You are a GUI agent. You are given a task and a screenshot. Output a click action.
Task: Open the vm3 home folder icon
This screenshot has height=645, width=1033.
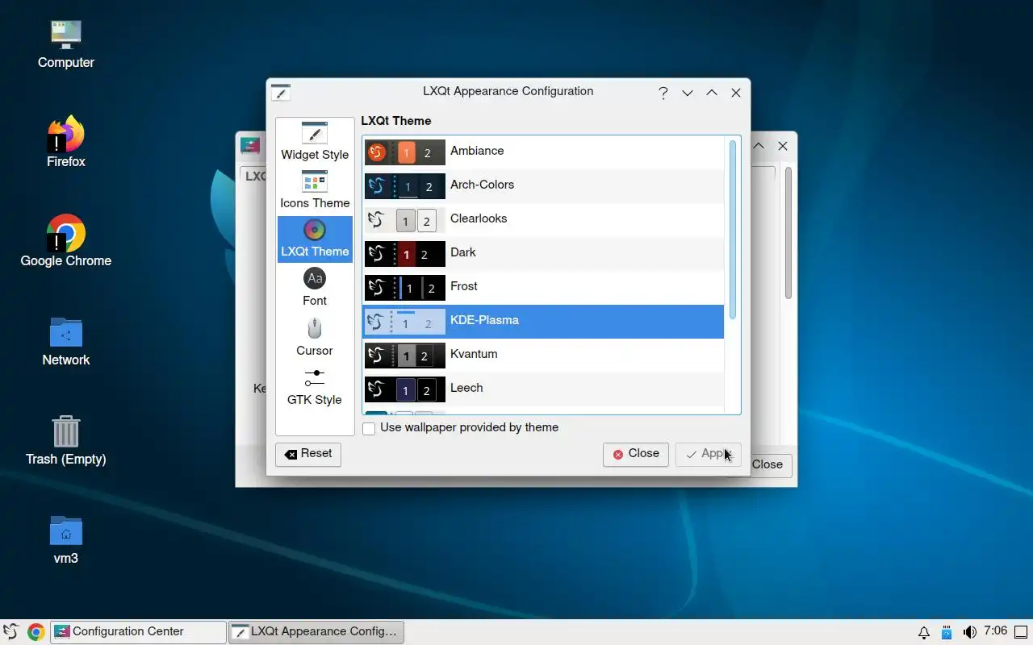point(66,539)
